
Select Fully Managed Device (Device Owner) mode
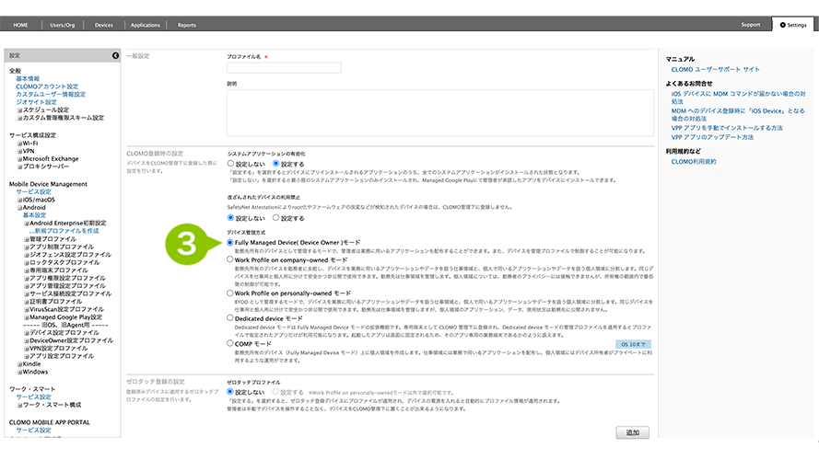[x=229, y=243]
